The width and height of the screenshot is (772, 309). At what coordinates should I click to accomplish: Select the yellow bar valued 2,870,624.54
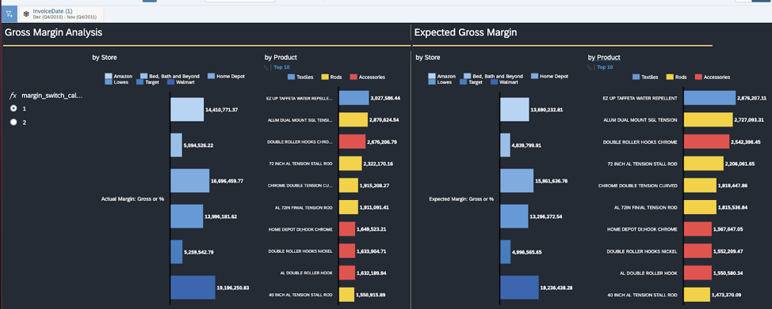coord(354,120)
